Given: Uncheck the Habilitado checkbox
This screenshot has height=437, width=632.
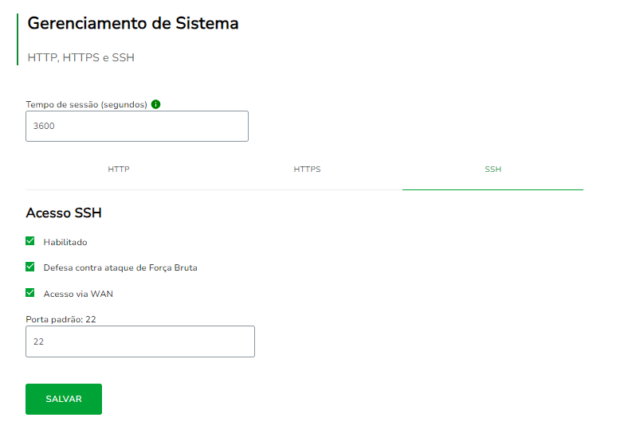Looking at the screenshot, I should point(30,241).
